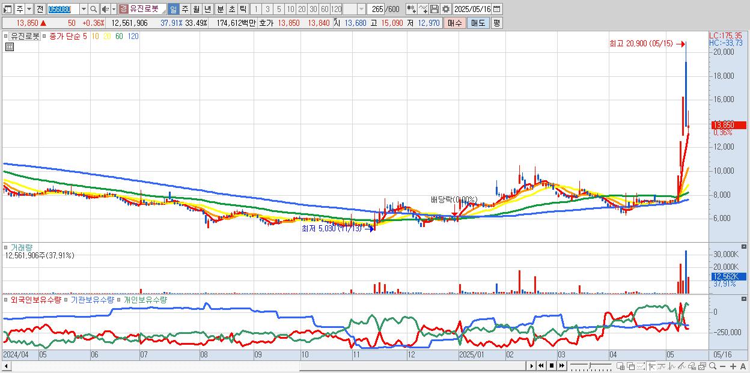Image resolution: width=750 pixels, height=373 pixels.
Task: Adjust the replay speed slider
Action: coord(592,366)
